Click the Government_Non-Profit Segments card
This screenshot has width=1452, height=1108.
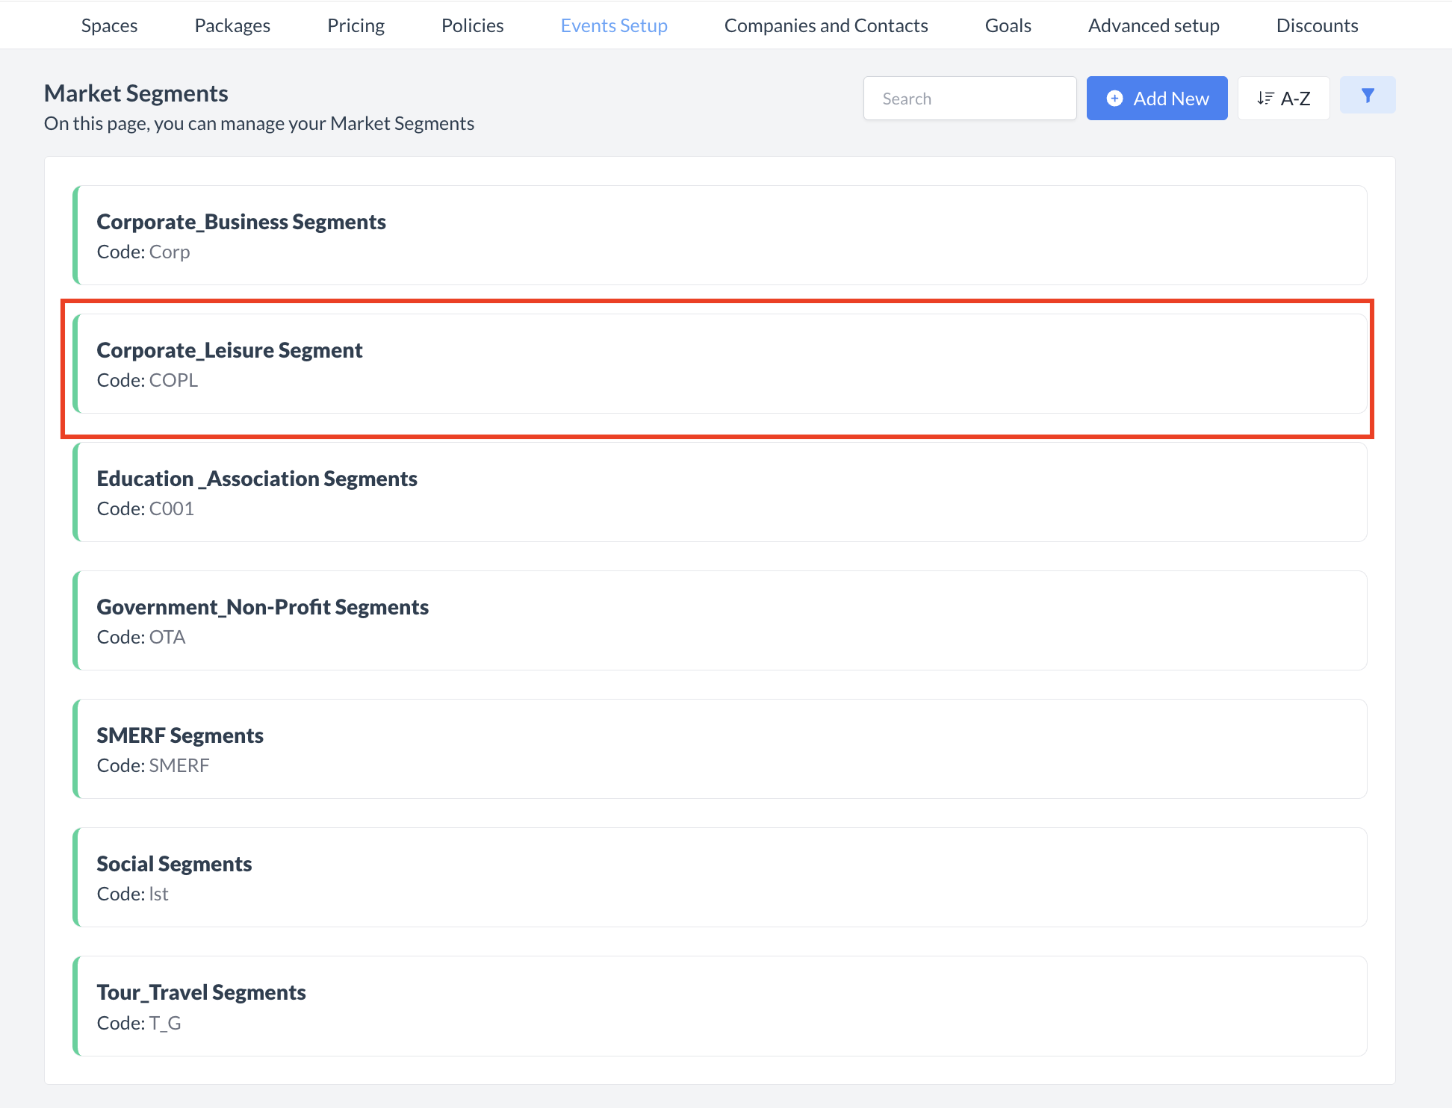point(722,620)
